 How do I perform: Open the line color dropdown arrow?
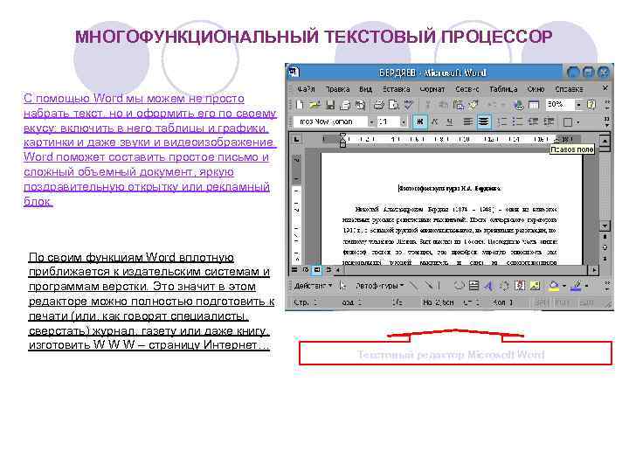coord(586,286)
